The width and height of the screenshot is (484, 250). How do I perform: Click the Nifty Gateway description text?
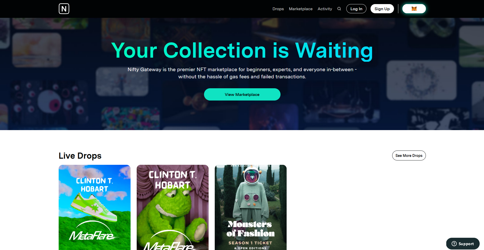(242, 73)
